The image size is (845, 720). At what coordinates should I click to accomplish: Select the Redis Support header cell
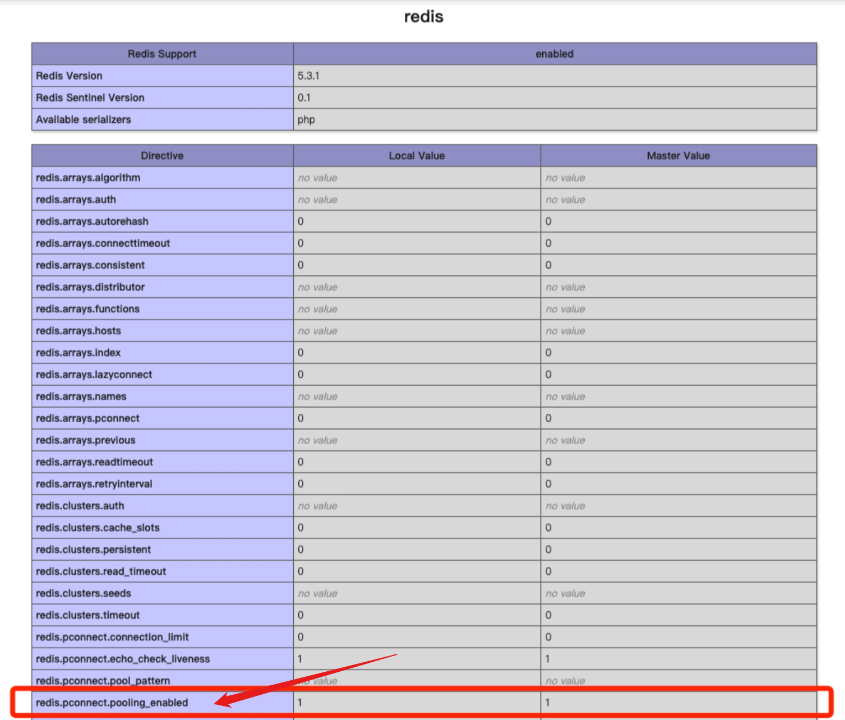(161, 54)
